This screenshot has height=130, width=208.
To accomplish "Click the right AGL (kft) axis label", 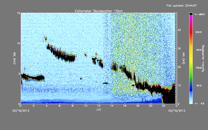I will pos(184,58).
